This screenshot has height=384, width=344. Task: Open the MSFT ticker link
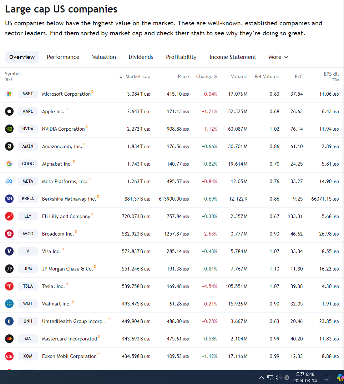click(28, 94)
